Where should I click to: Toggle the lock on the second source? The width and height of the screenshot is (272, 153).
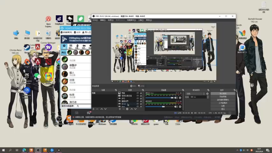coord(141,96)
